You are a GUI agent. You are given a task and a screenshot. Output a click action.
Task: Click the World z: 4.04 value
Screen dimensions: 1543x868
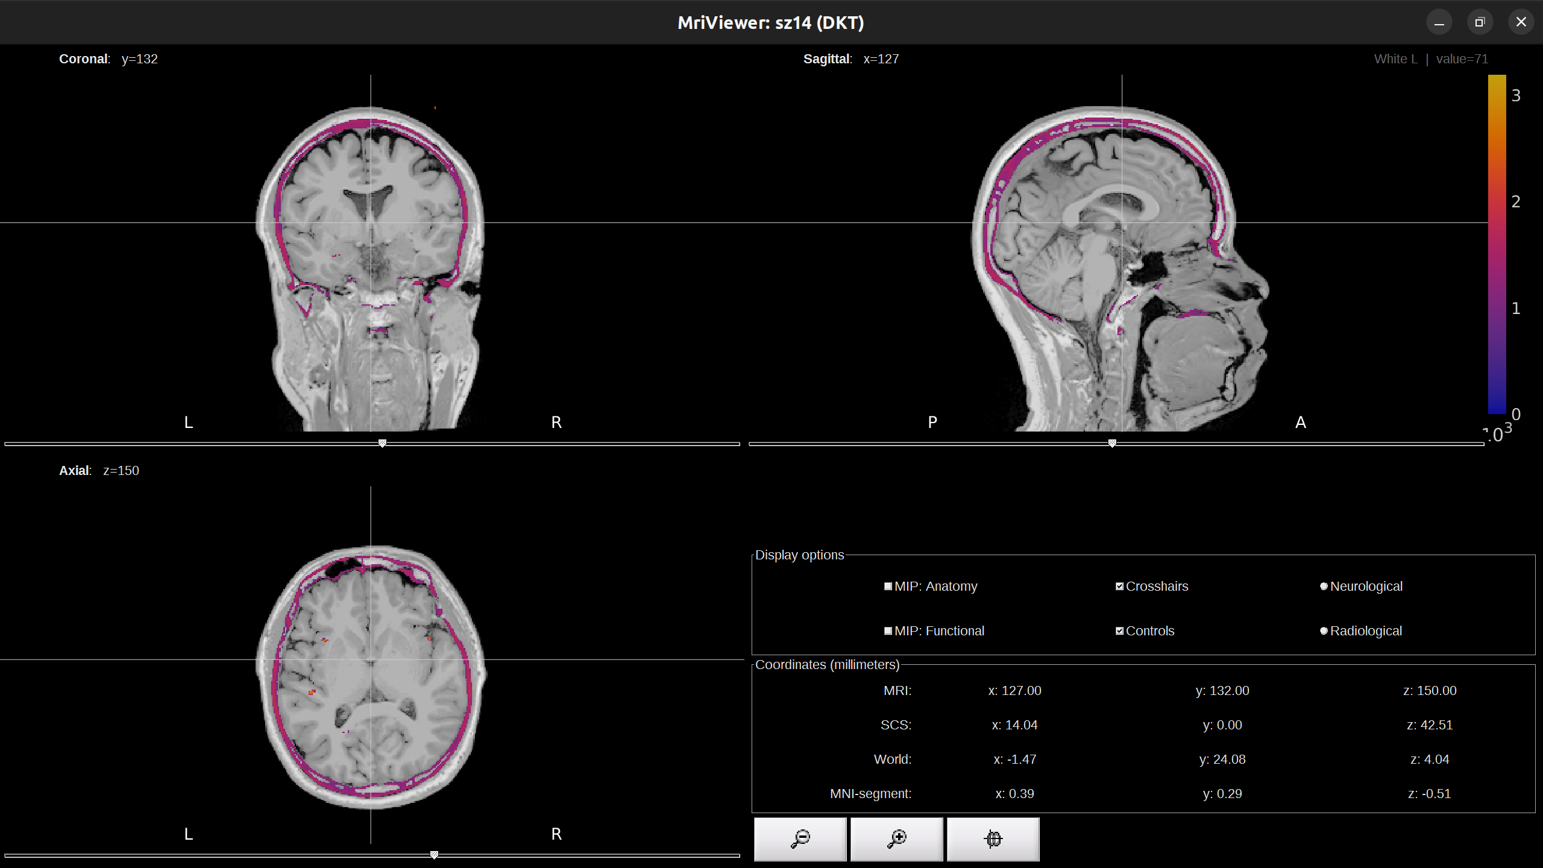coord(1430,759)
